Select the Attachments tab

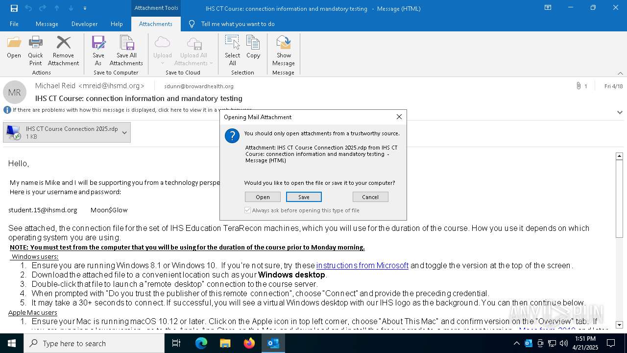coord(156,24)
